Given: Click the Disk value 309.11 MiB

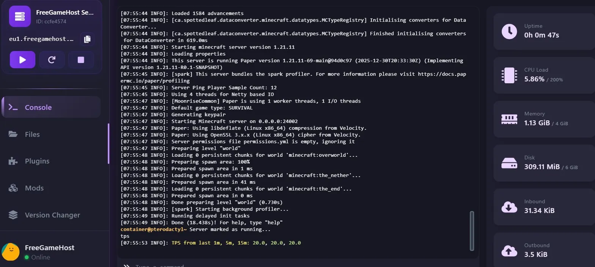Looking at the screenshot, I should coord(542,167).
